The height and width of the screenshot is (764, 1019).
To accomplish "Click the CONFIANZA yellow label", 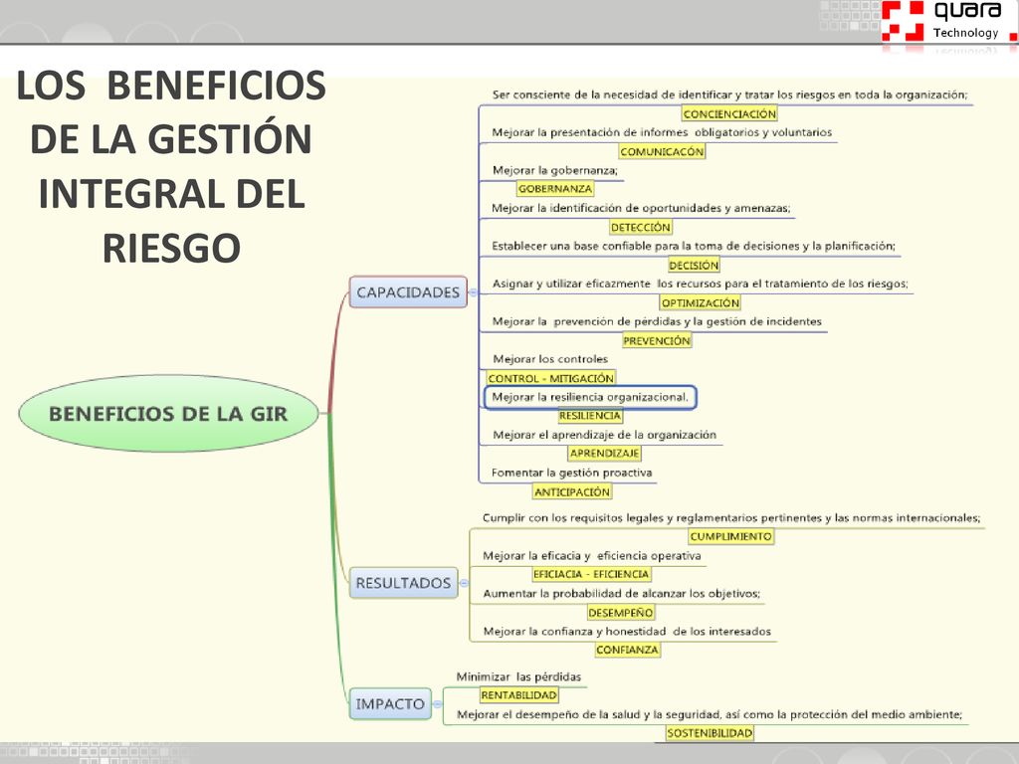I will click(627, 650).
